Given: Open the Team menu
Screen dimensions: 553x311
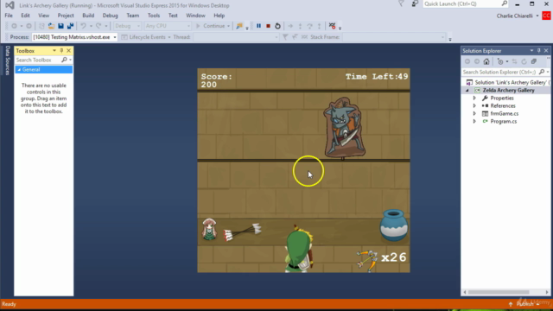Looking at the screenshot, I should (x=132, y=16).
